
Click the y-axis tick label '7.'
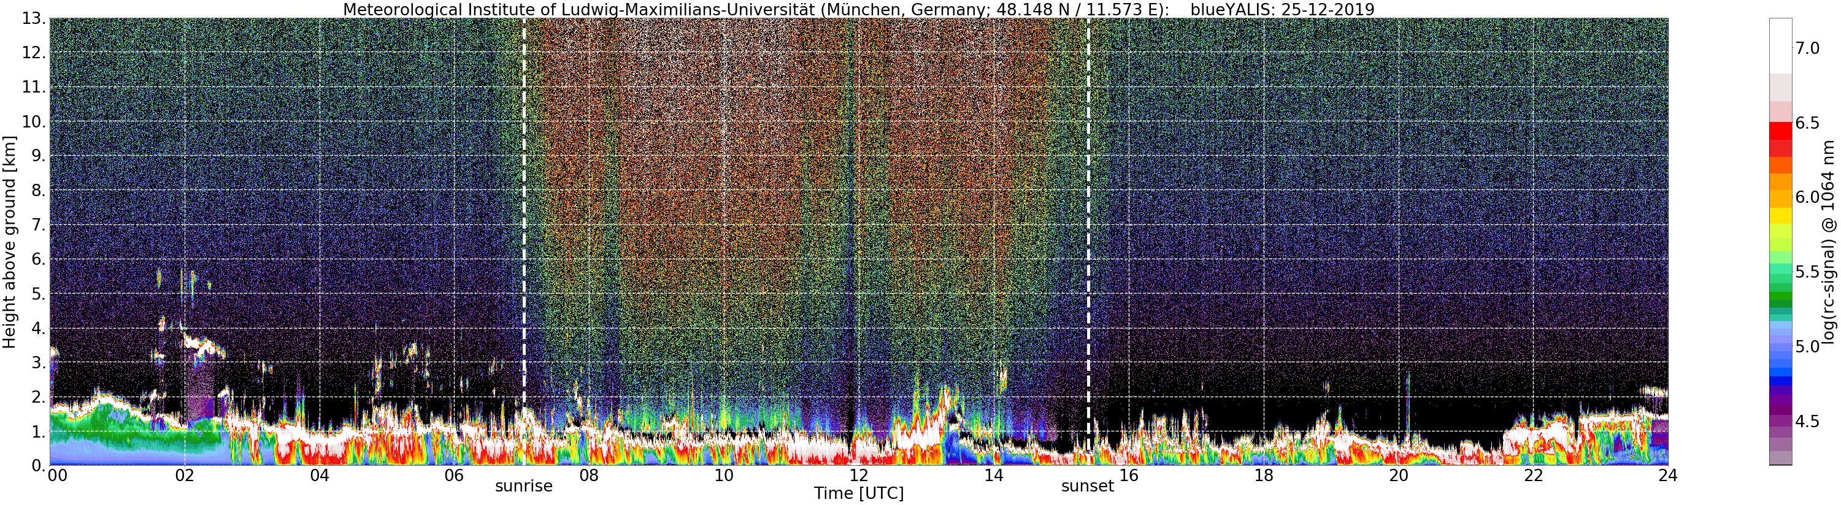39,225
